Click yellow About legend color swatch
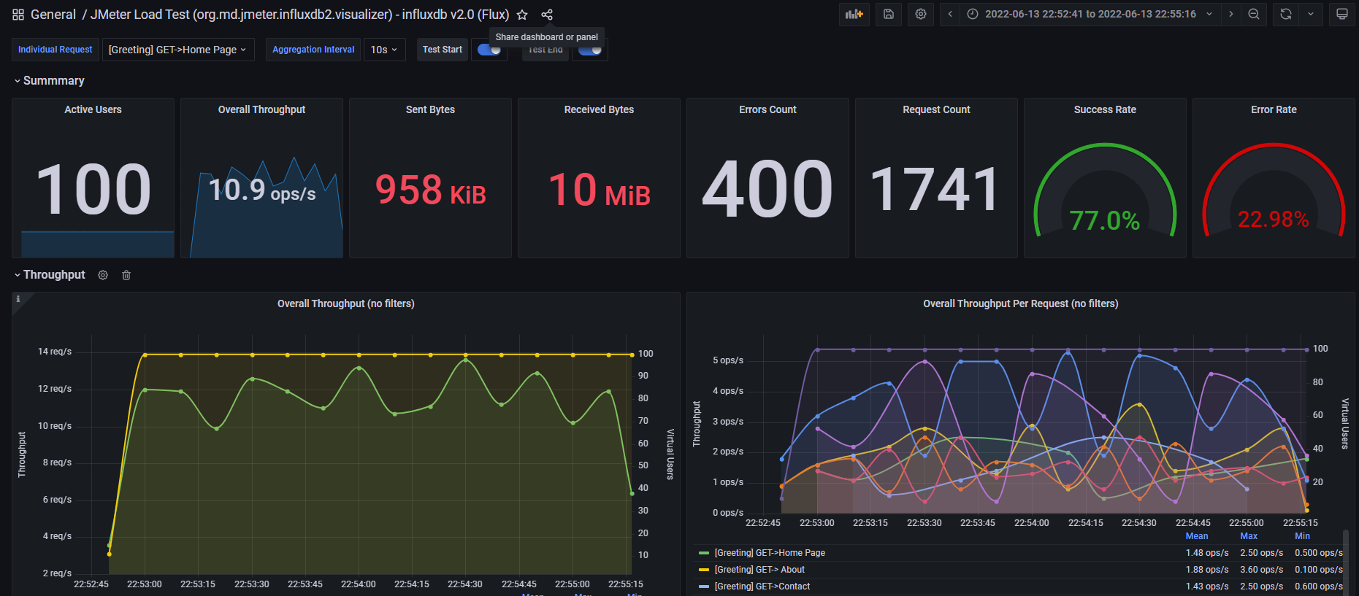The image size is (1359, 596). coord(704,570)
